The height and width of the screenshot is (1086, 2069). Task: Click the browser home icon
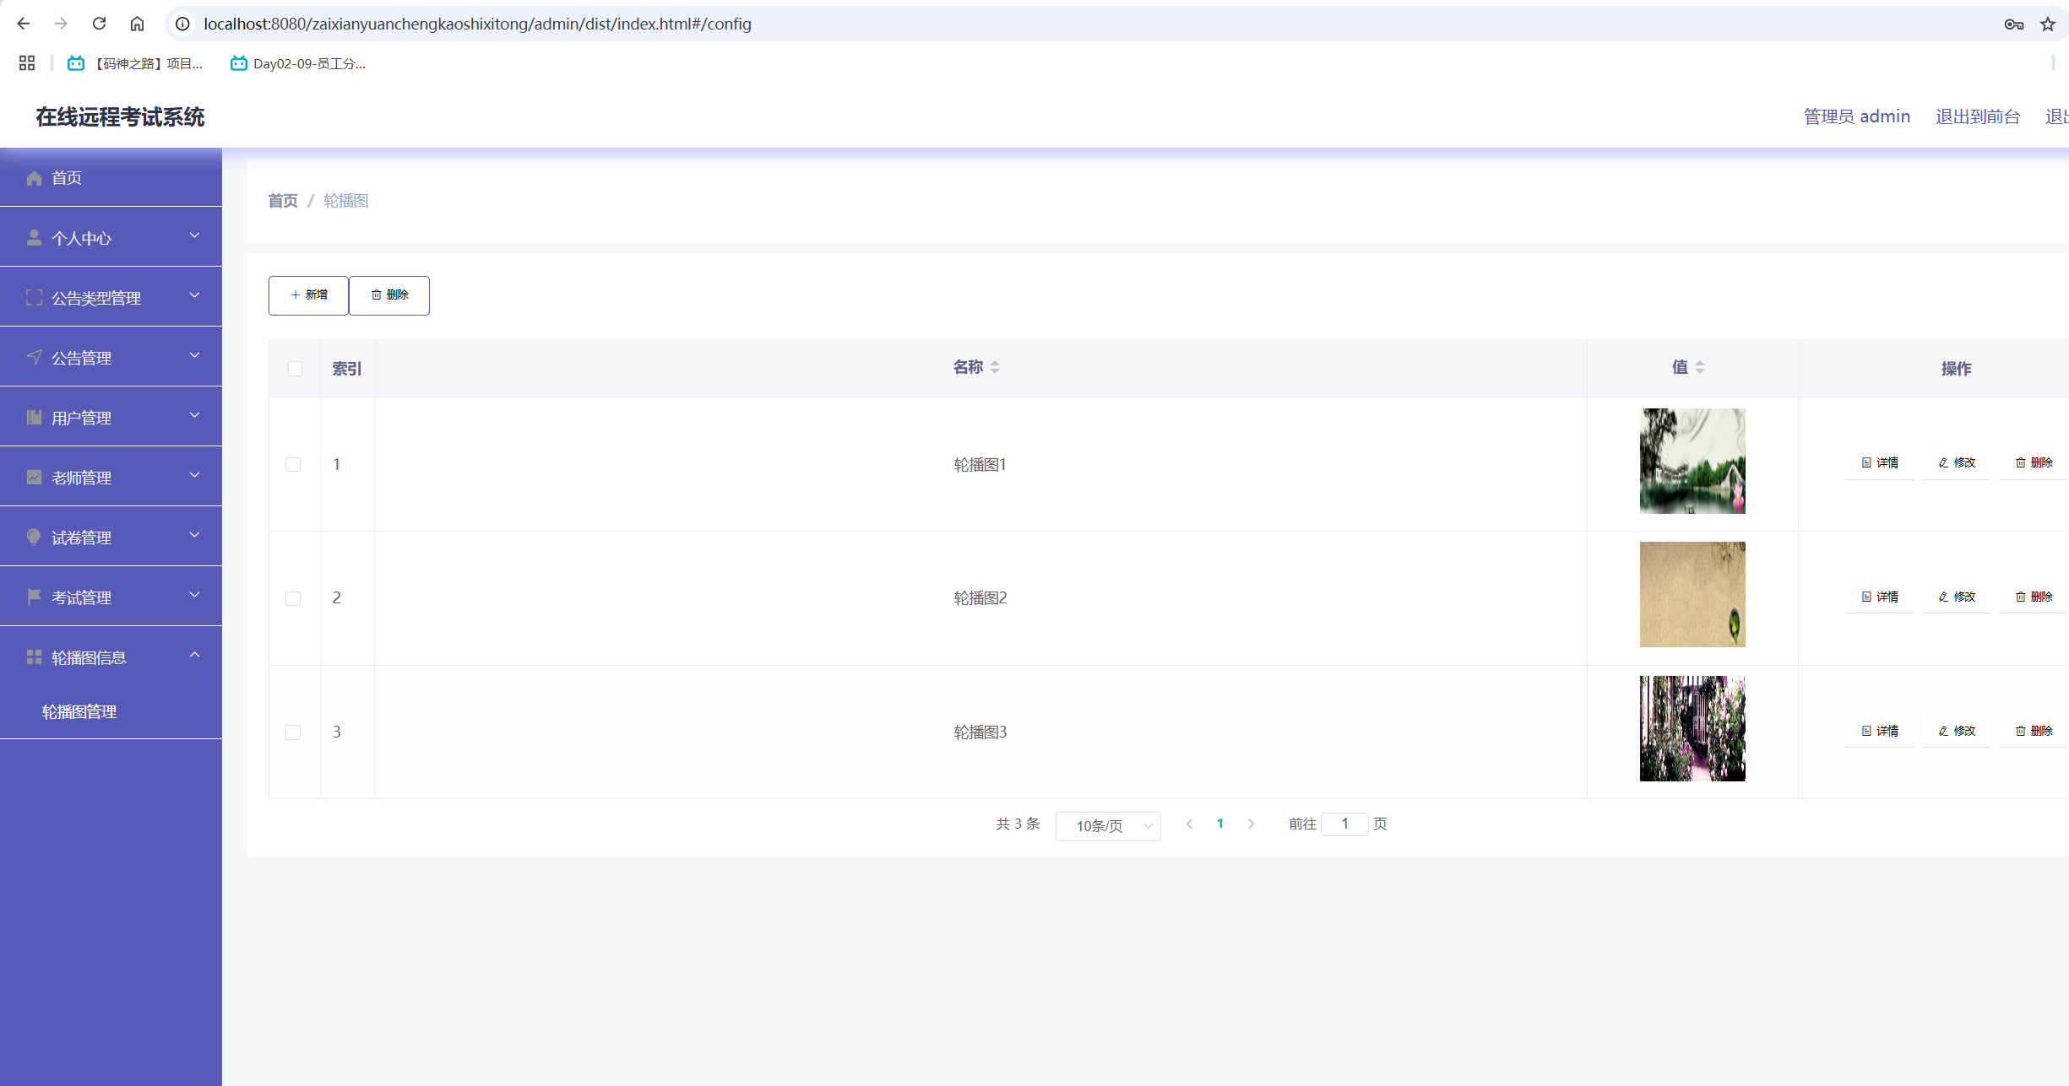[x=137, y=24]
